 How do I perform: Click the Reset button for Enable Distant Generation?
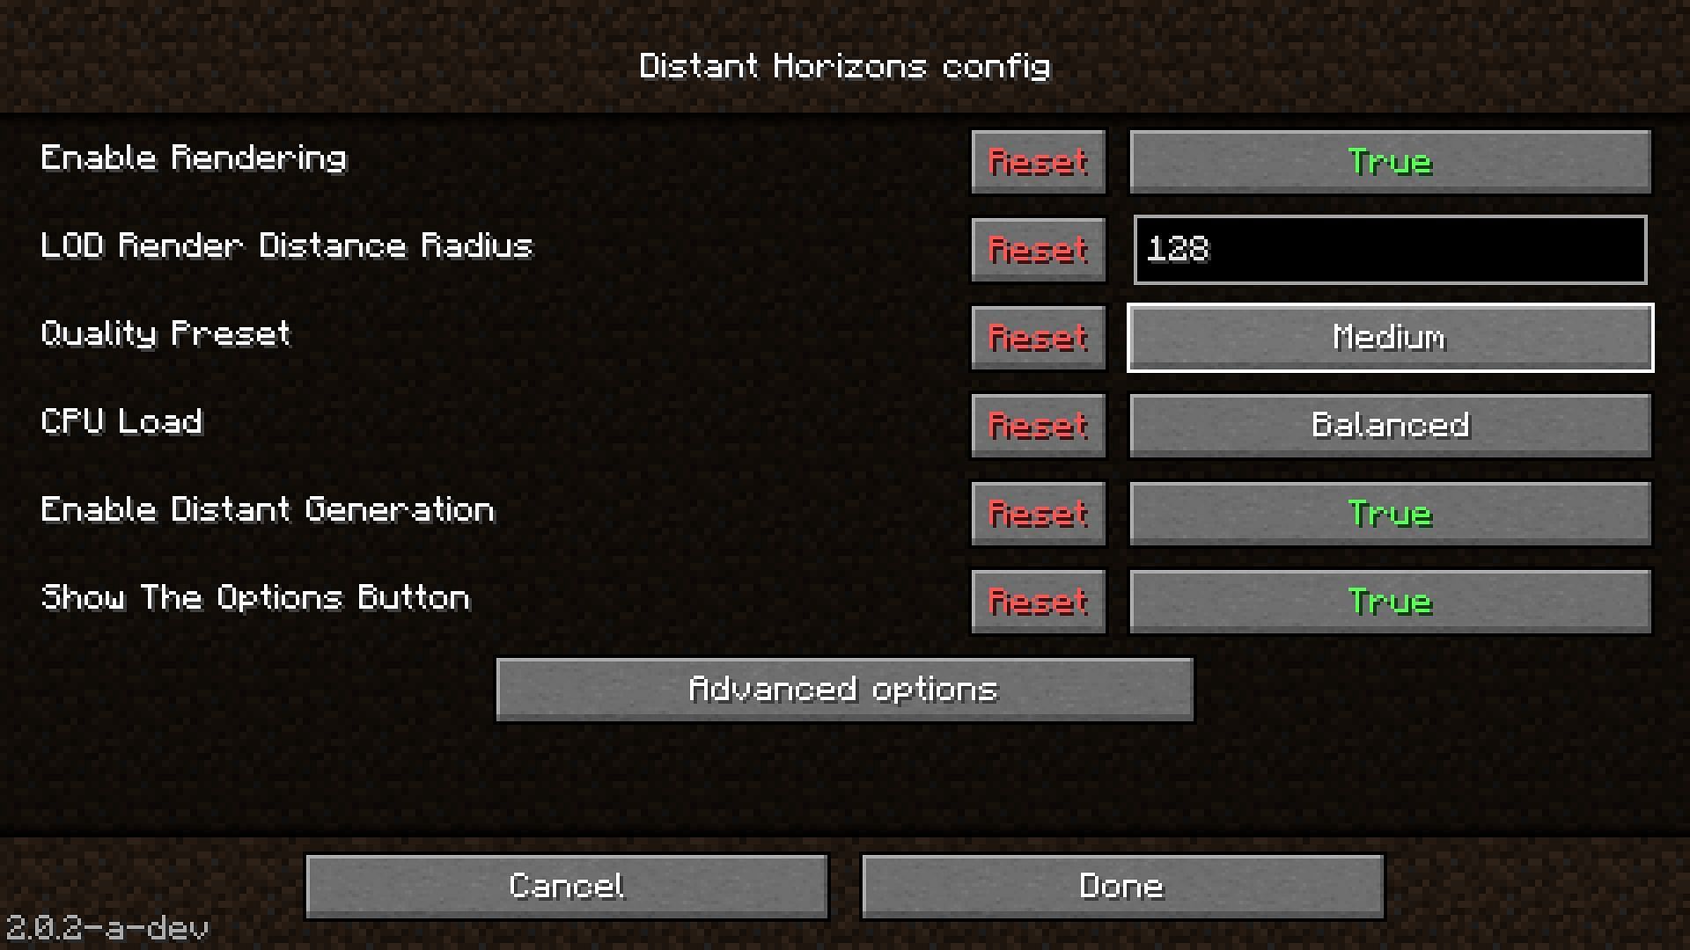click(1039, 514)
